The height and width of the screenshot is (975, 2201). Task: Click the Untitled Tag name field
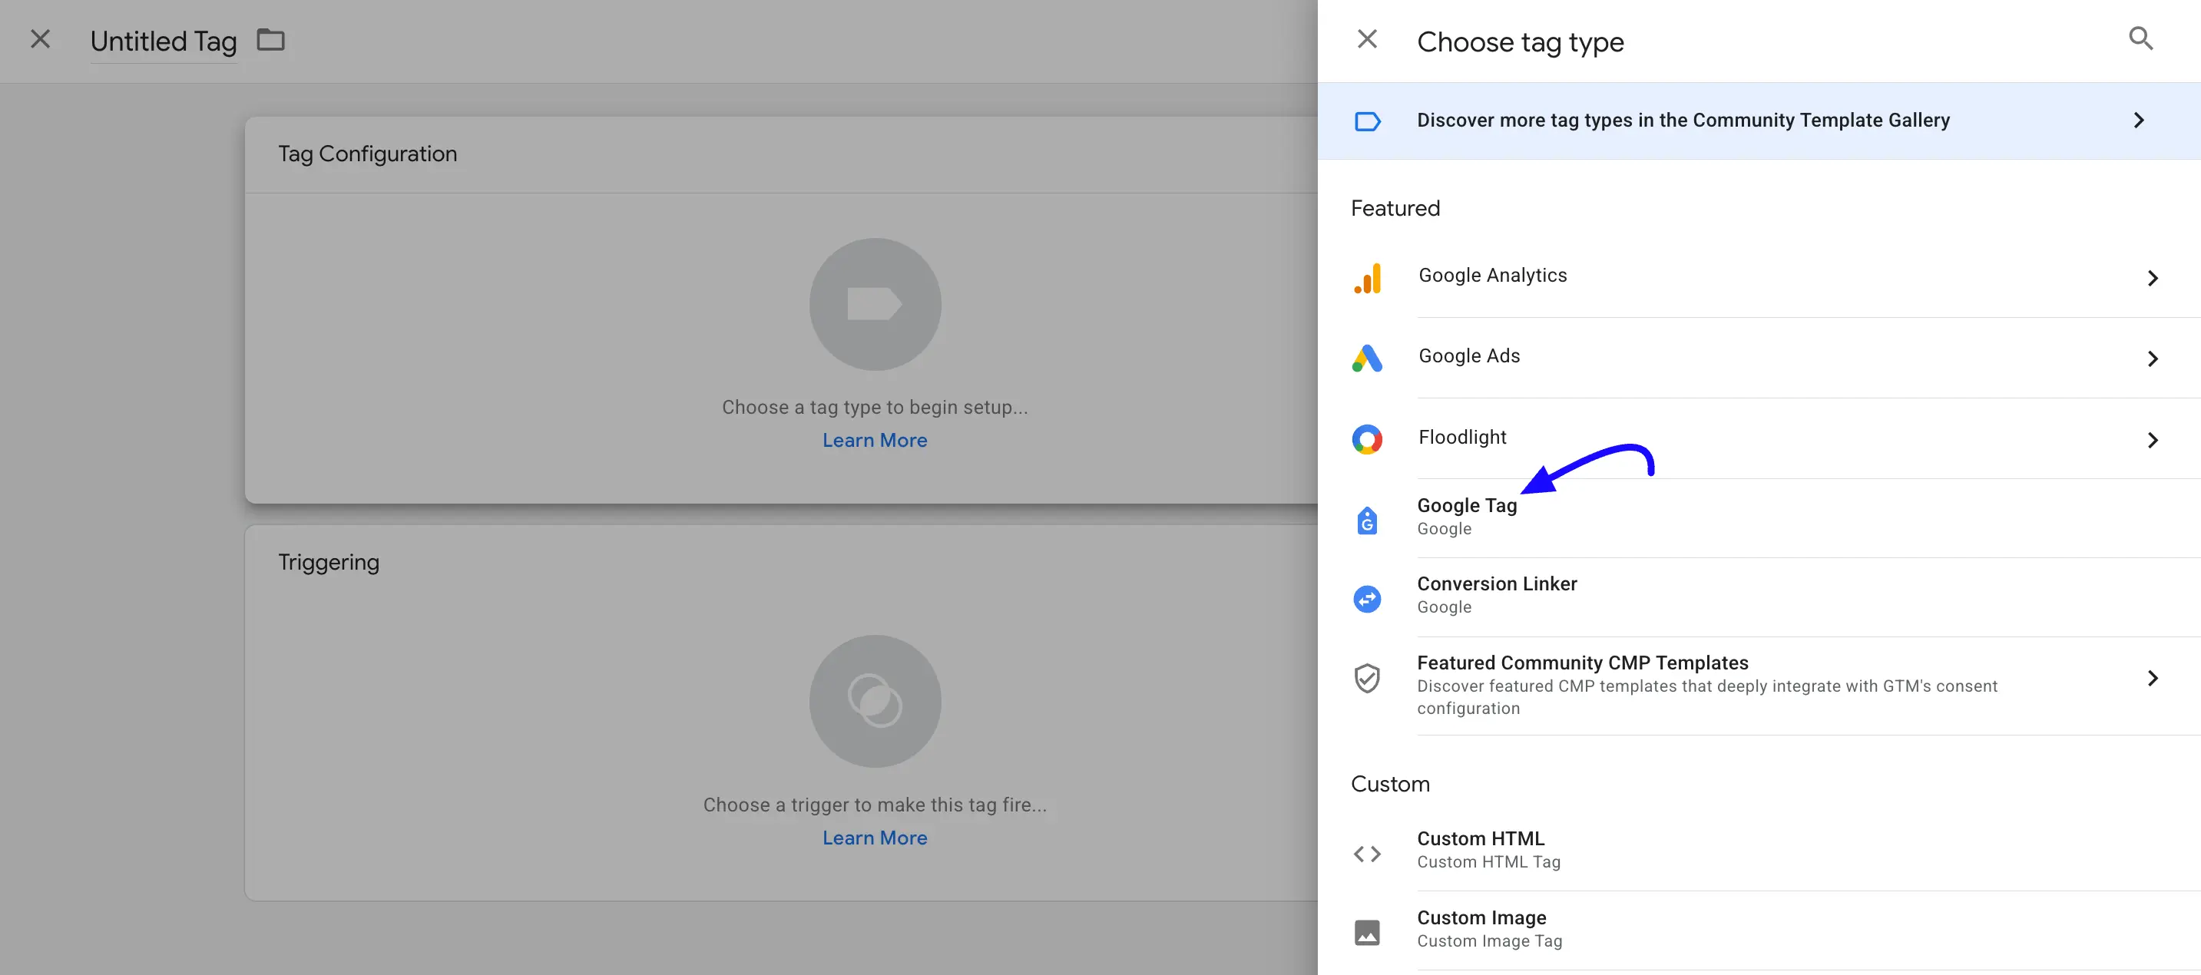pyautogui.click(x=164, y=41)
